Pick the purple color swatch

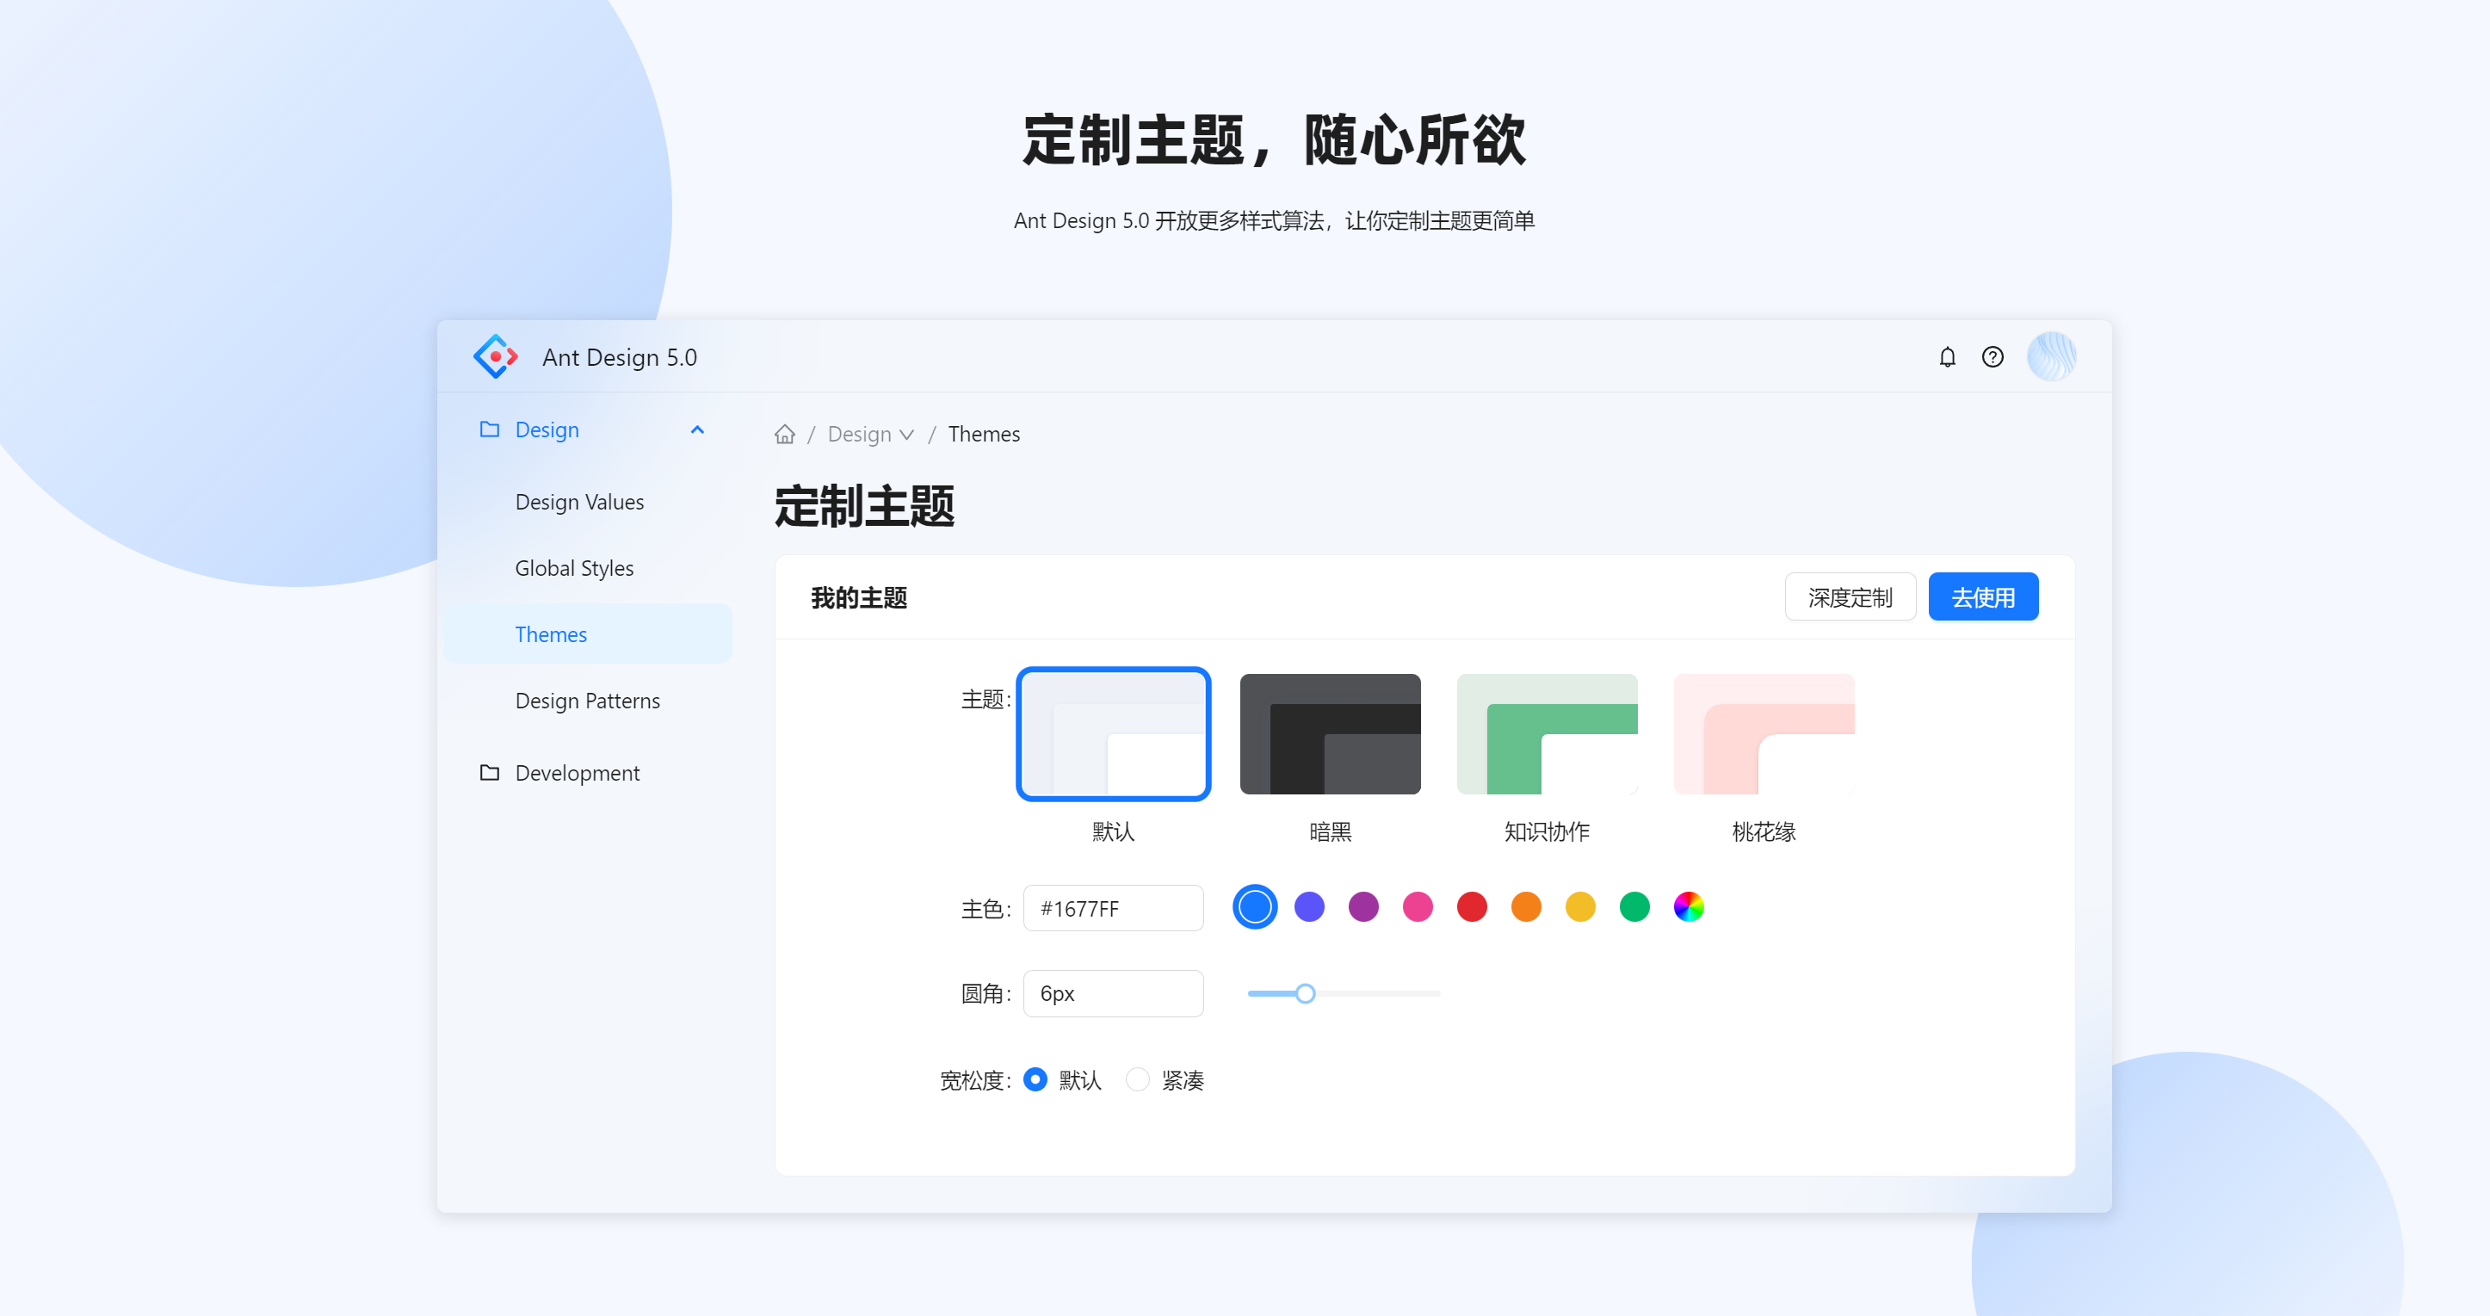[x=1363, y=907]
